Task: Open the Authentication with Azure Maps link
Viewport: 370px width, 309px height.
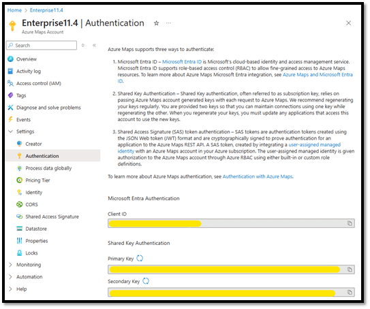Action: click(x=258, y=176)
